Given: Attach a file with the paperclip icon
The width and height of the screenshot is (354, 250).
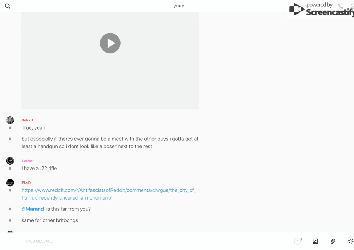Looking at the screenshot, I should point(333,241).
